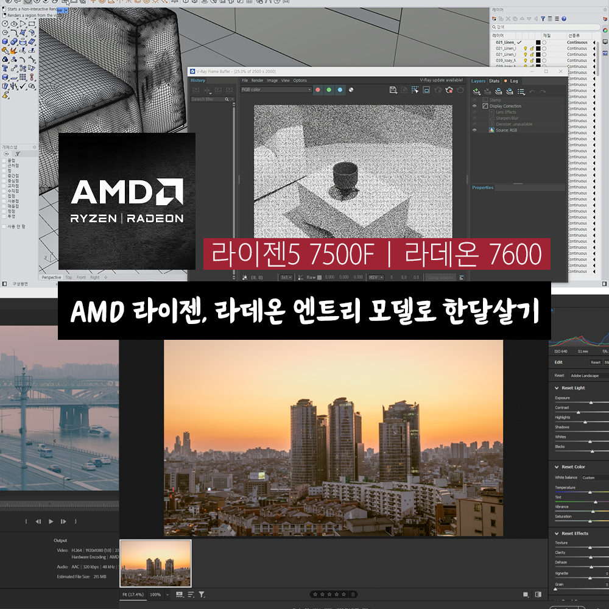This screenshot has height=609, width=609.
Task: Hide the Source: RGB layer with its eye icon
Action: coord(474,130)
